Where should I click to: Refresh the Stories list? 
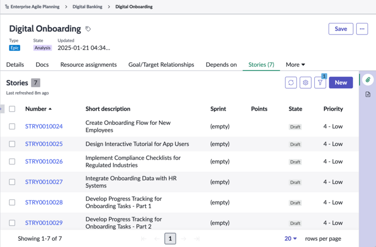tap(291, 83)
